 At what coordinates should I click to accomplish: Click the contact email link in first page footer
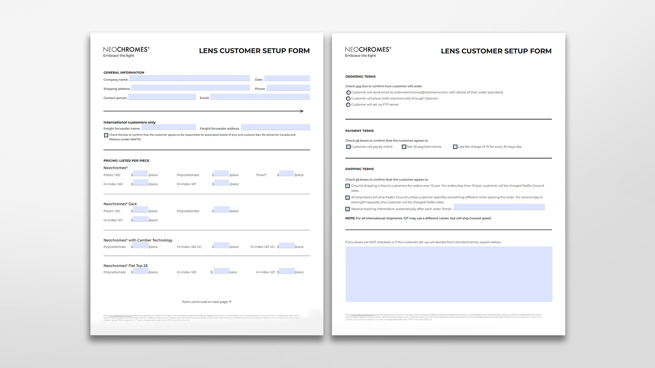point(121,316)
